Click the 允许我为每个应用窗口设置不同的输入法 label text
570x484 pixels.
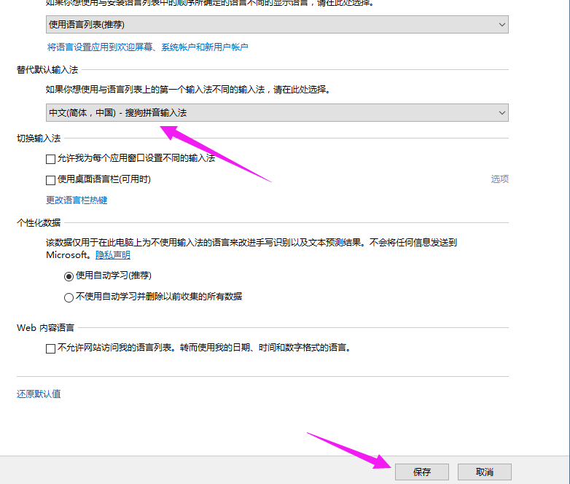[x=136, y=158]
